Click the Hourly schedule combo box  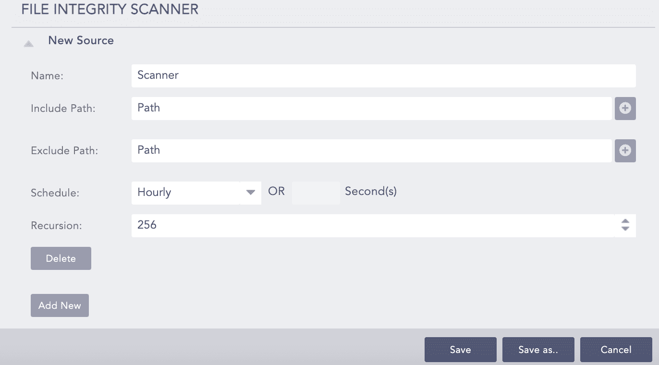185,193
